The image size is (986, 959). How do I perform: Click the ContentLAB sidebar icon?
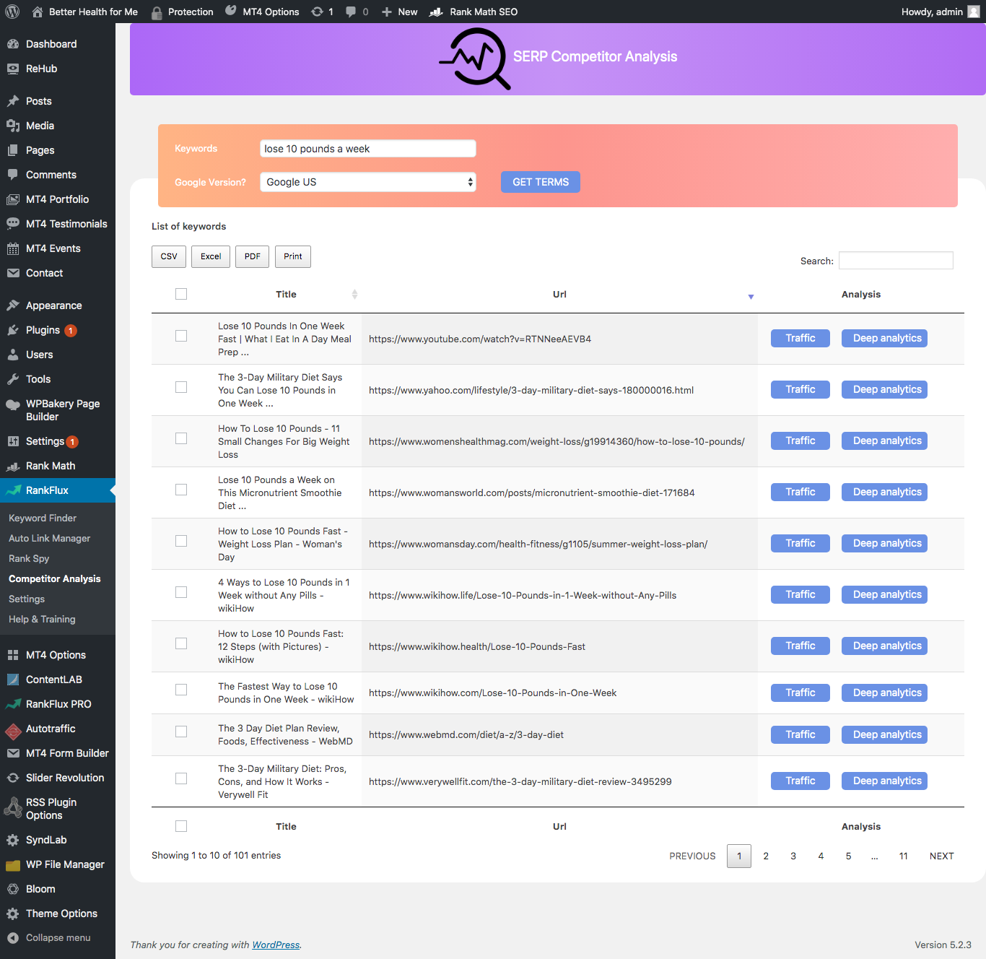(13, 680)
